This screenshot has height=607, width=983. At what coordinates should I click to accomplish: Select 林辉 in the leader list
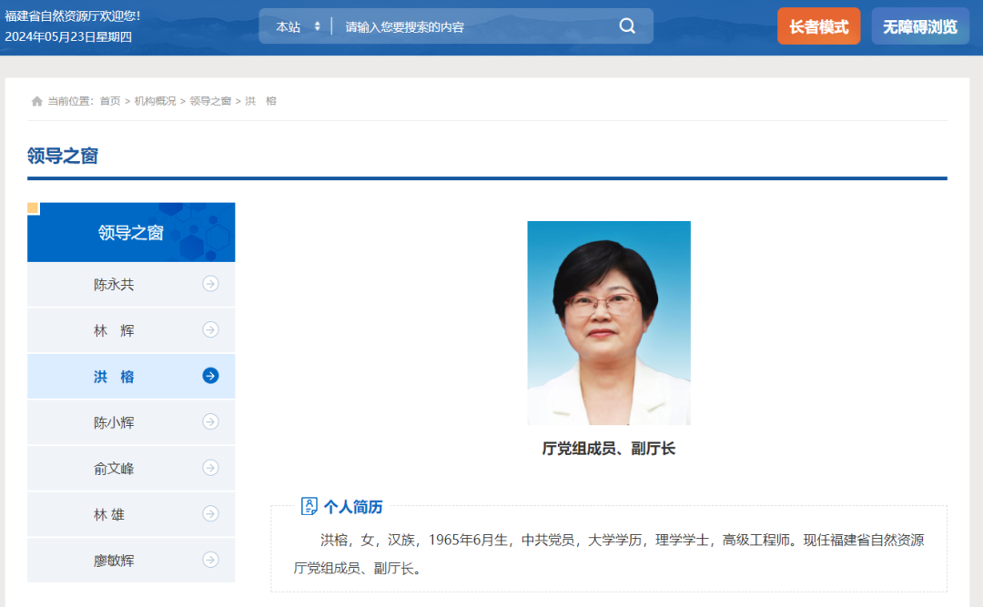[131, 329]
